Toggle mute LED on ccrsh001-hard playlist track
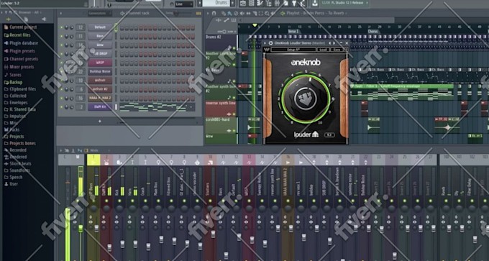489x261 pixels. [x=234, y=131]
